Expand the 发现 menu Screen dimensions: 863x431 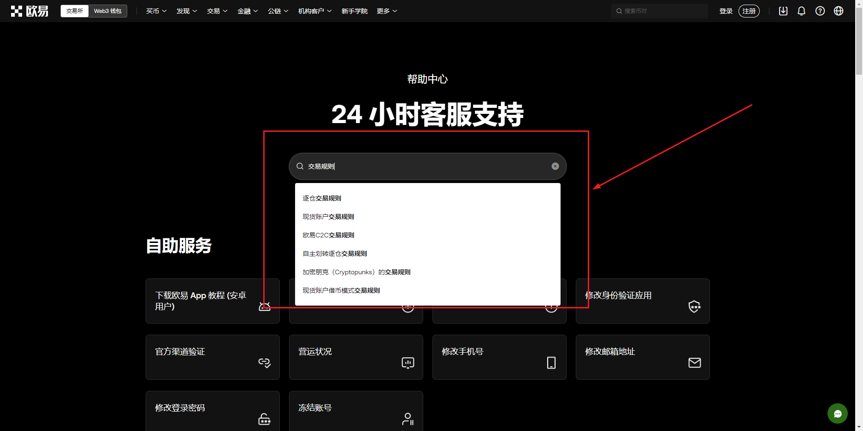[x=187, y=11]
